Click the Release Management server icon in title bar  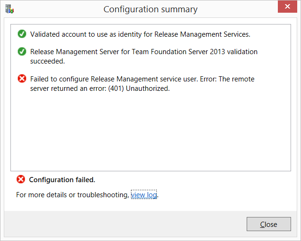point(9,9)
